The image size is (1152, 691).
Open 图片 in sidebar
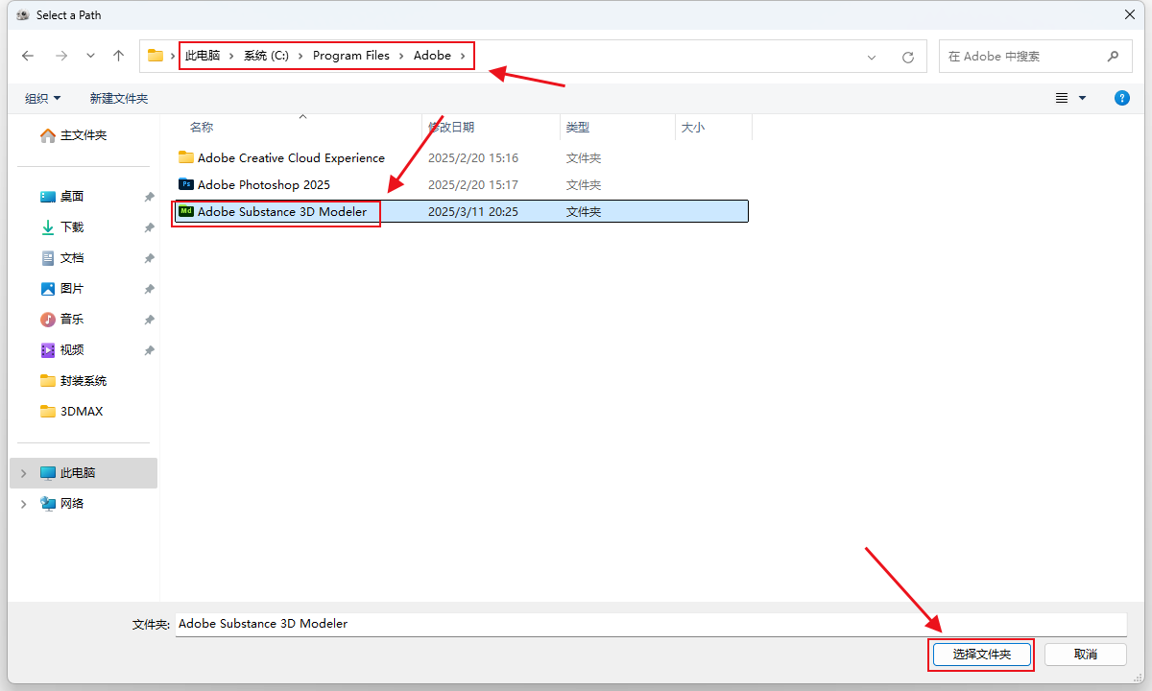click(x=72, y=288)
